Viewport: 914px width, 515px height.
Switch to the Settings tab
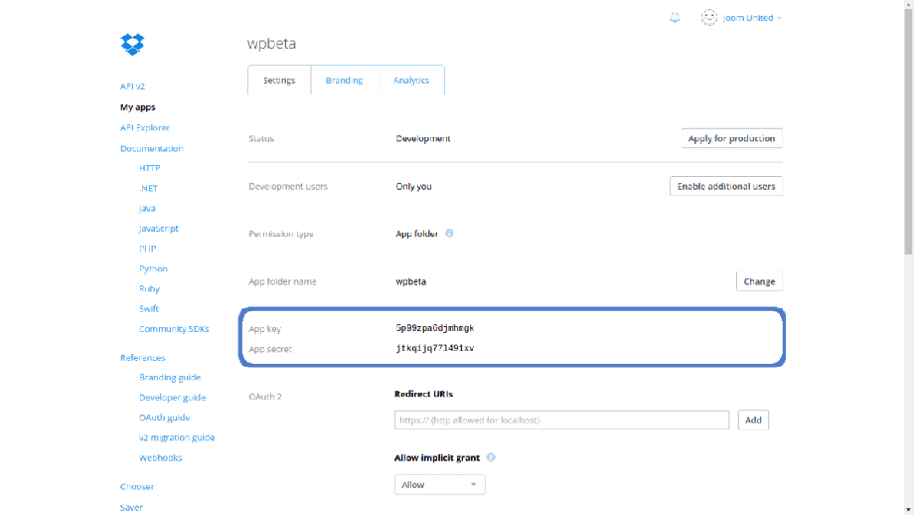point(279,80)
